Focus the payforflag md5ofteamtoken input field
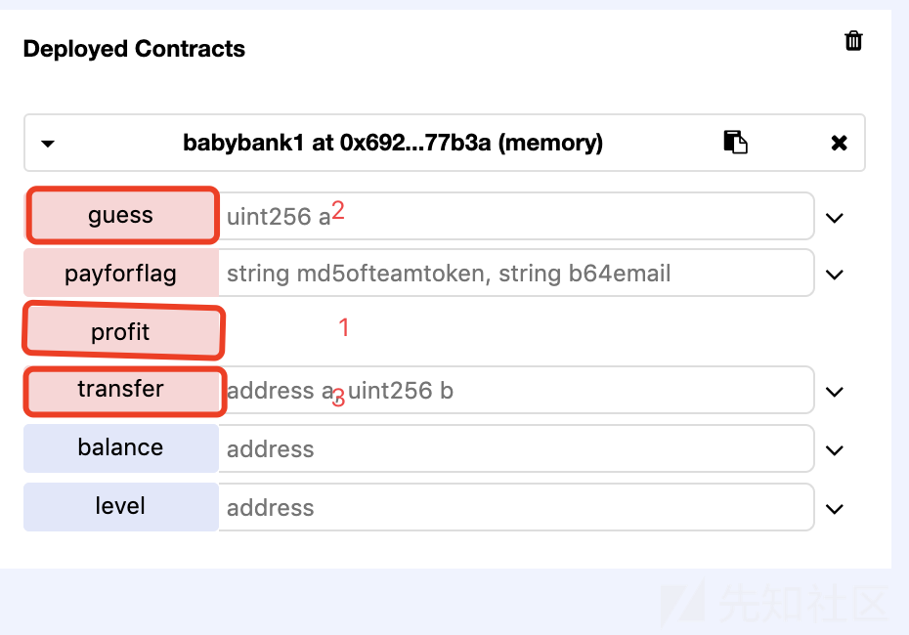 coord(516,273)
